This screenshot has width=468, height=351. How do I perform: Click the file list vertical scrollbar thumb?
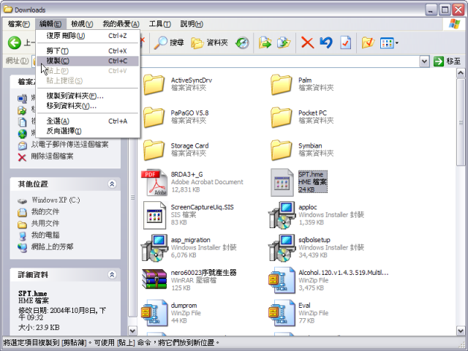point(461,122)
